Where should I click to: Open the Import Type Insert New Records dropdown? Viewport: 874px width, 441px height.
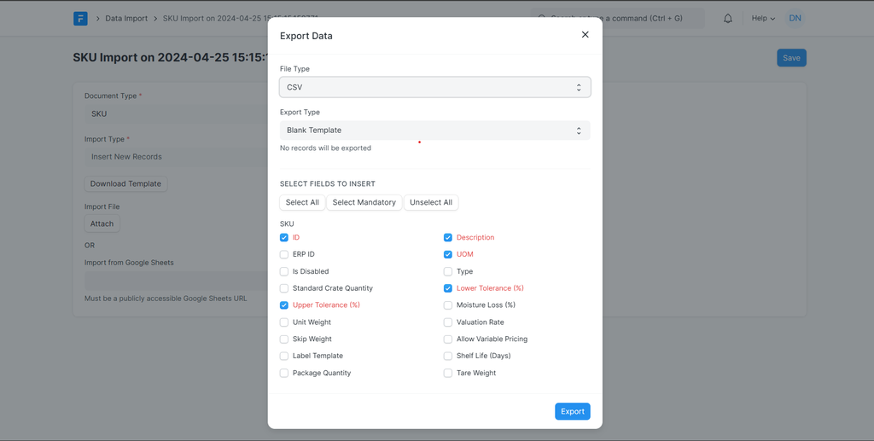(176, 157)
